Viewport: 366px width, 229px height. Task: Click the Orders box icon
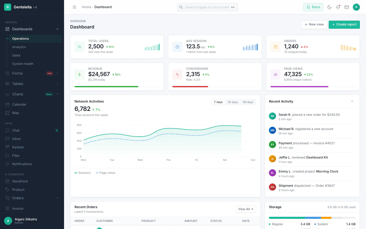click(x=275, y=47)
